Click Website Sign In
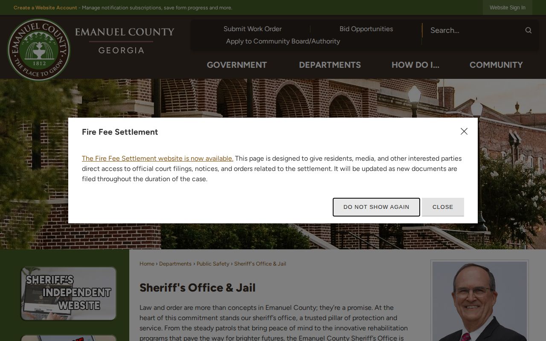The height and width of the screenshot is (341, 546). tap(508, 8)
